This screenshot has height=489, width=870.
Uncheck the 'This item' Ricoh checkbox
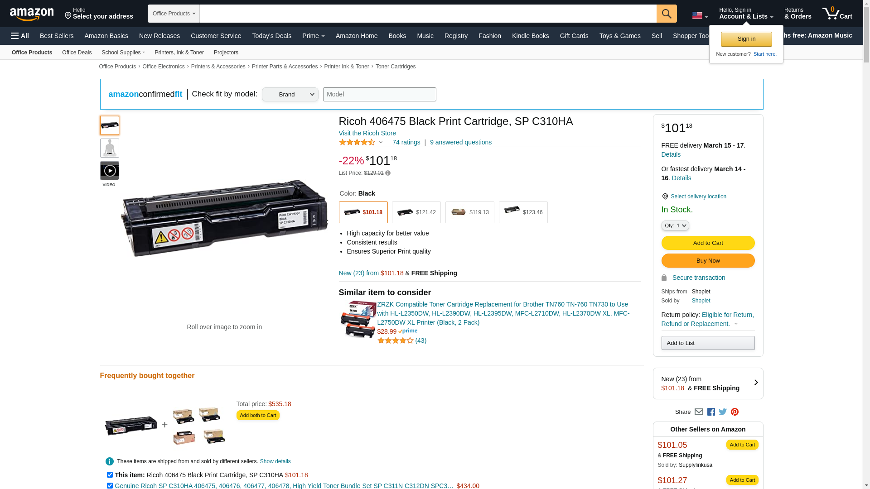coord(110,475)
